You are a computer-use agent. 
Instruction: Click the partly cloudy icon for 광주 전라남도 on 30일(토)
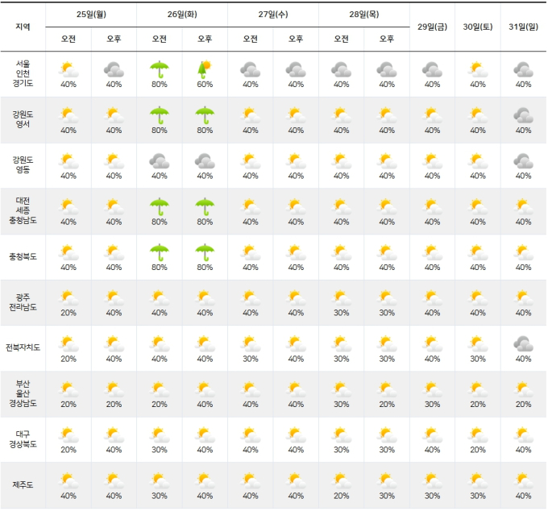pyautogui.click(x=478, y=297)
